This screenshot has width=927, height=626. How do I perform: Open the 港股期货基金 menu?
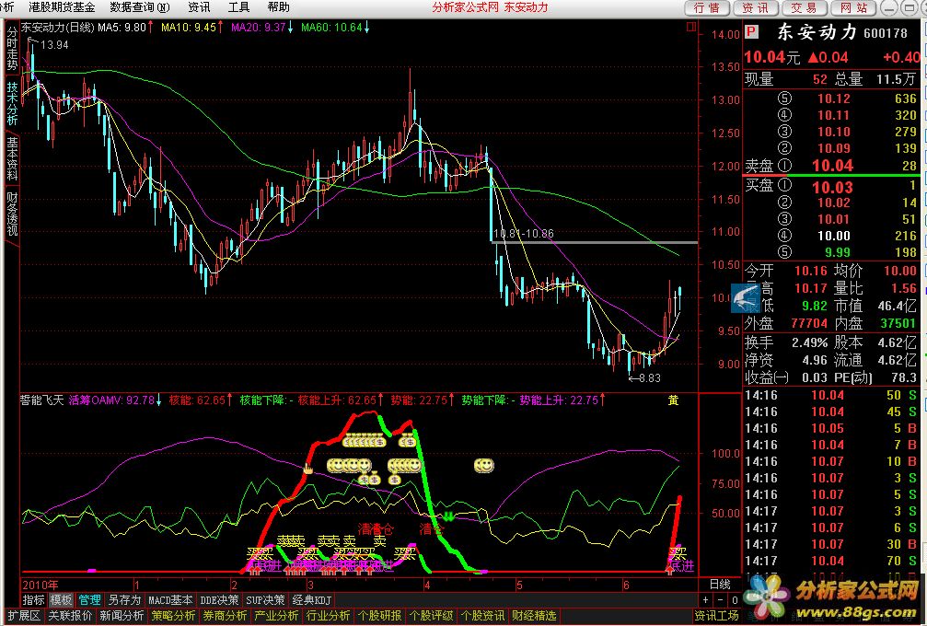(61, 7)
